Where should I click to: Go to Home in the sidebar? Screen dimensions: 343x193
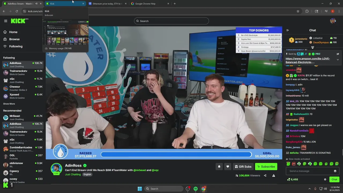[10, 32]
